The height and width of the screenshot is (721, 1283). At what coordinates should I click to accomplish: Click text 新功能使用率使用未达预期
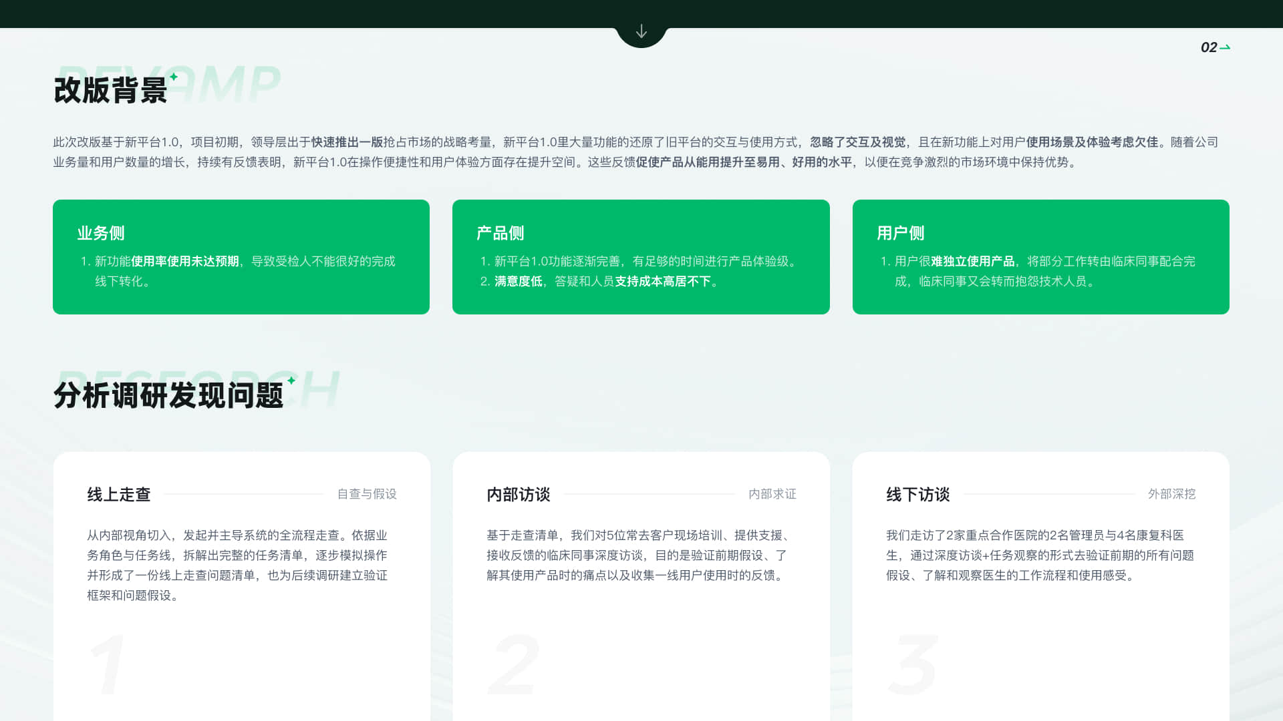[x=167, y=261]
